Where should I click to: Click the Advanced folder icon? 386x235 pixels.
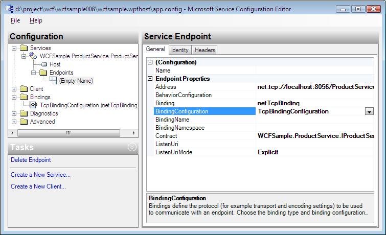[24, 122]
